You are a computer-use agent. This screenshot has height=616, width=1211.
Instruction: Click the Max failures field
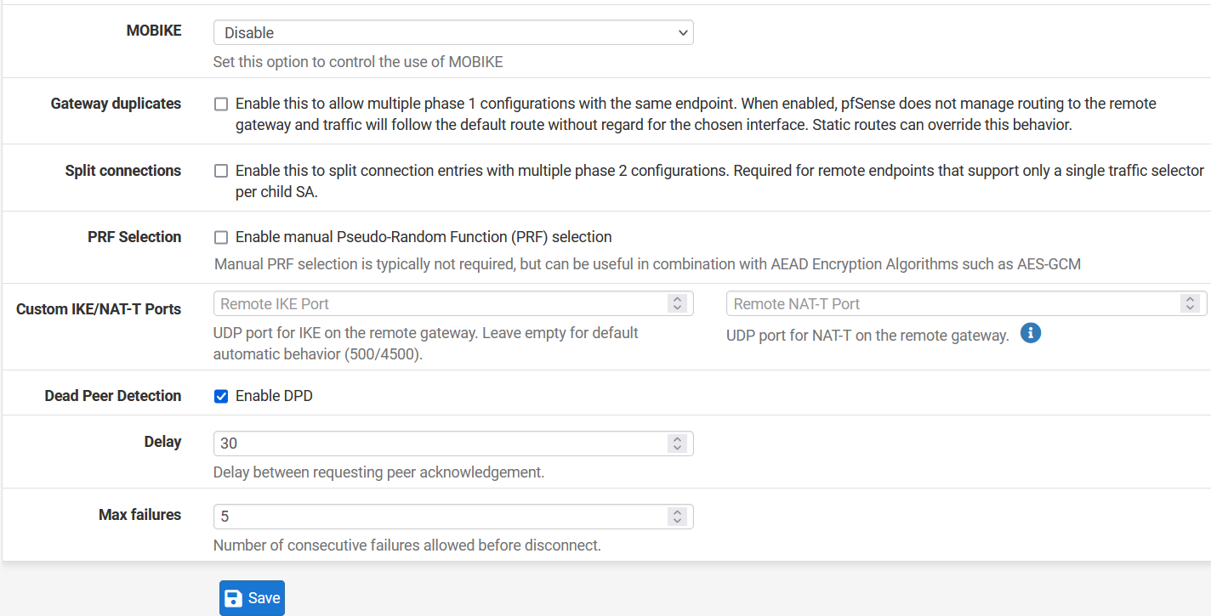pyautogui.click(x=453, y=517)
